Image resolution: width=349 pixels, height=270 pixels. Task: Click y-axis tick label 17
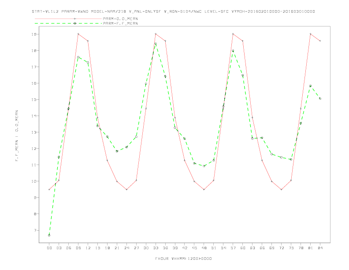point(34,67)
